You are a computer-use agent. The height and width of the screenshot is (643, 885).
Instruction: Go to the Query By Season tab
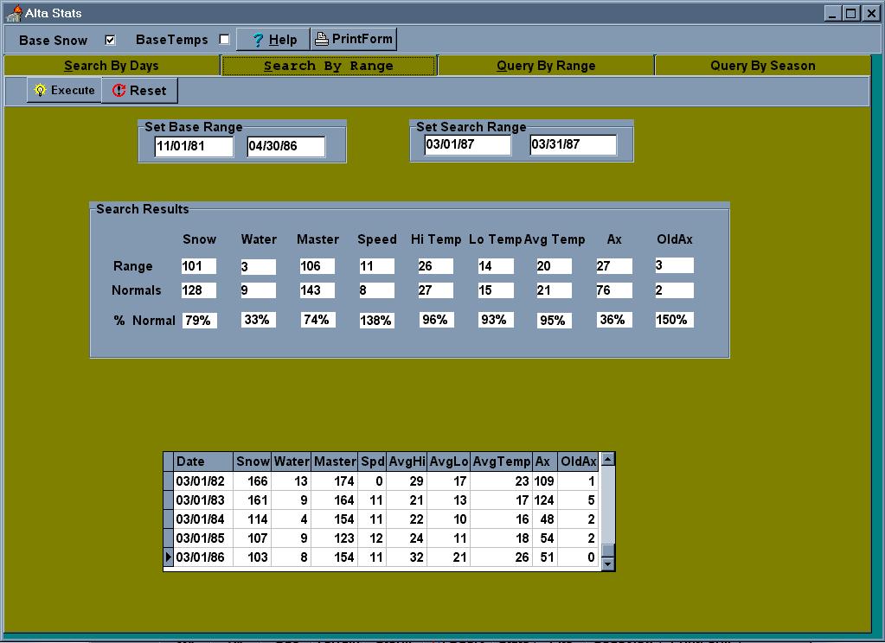[762, 66]
